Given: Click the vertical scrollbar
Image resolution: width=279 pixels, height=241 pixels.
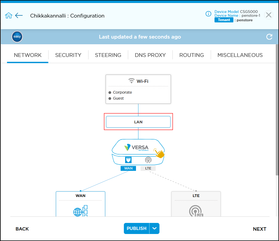Looking at the screenshot, I should (x=277, y=110).
